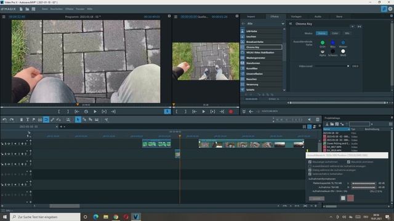The height and width of the screenshot is (221, 394).
Task: Open the Datei menu
Action: (x=45, y=9)
